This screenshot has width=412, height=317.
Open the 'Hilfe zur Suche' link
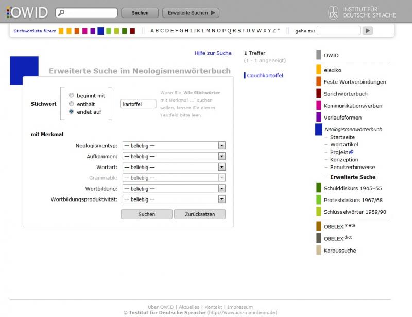[213, 53]
